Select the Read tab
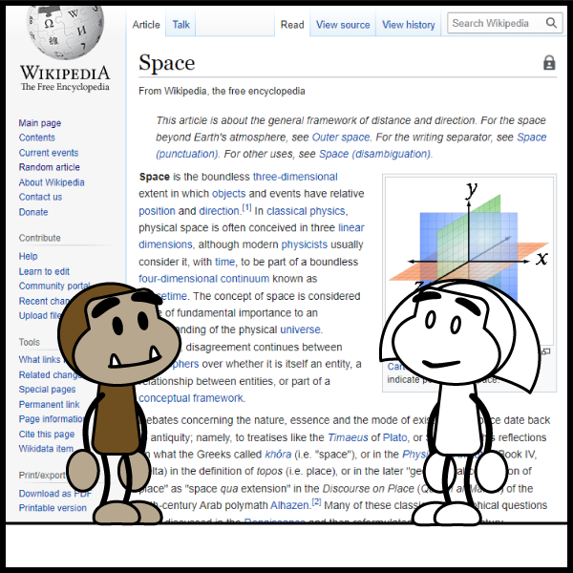Screen dimensions: 573x573 [x=292, y=25]
